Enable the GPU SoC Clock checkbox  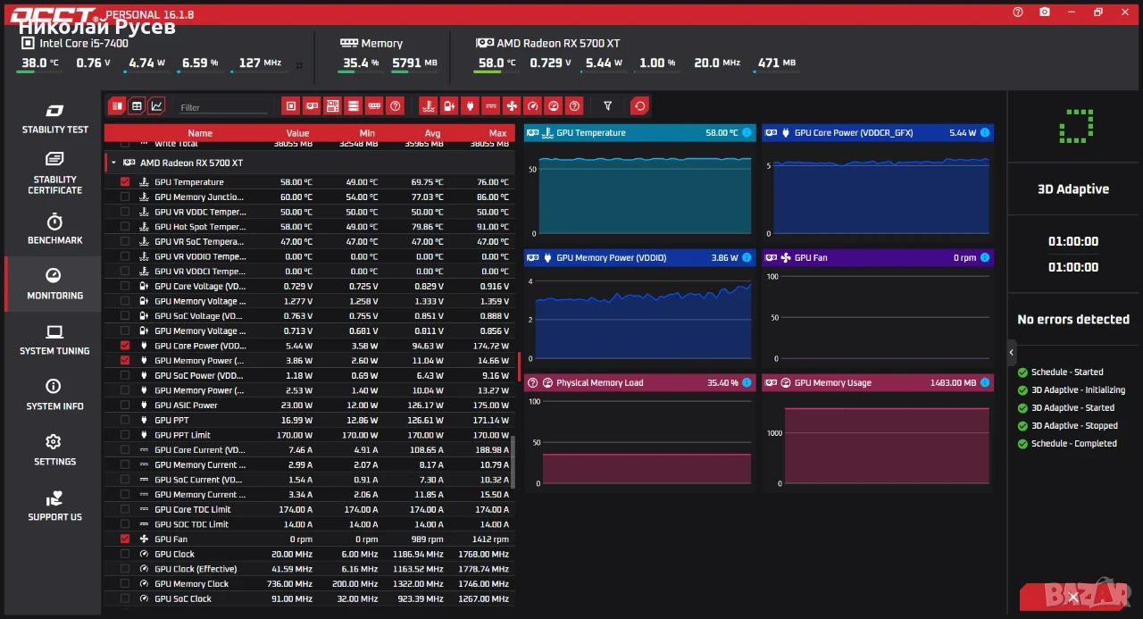pos(125,598)
